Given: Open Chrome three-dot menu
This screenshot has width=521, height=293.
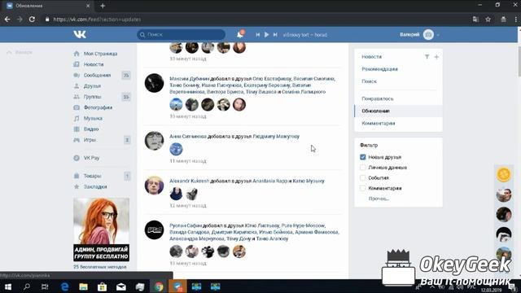Looking at the screenshot, I should 515,20.
